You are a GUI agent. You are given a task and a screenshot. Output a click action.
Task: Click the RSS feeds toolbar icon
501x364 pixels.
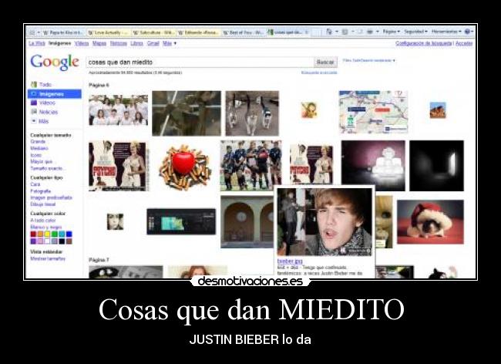[345, 32]
